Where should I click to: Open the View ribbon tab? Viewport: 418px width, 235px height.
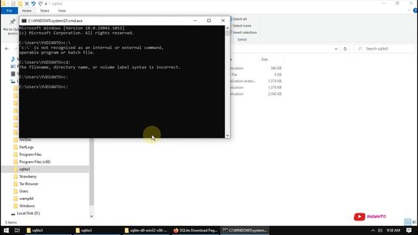click(x=61, y=10)
